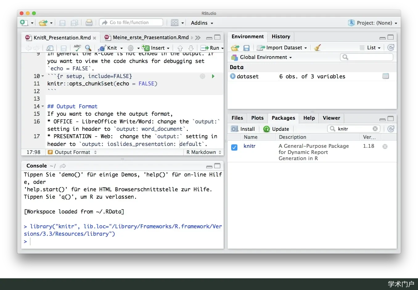Clear the knitr package search text
418x290 pixels.
click(x=375, y=129)
